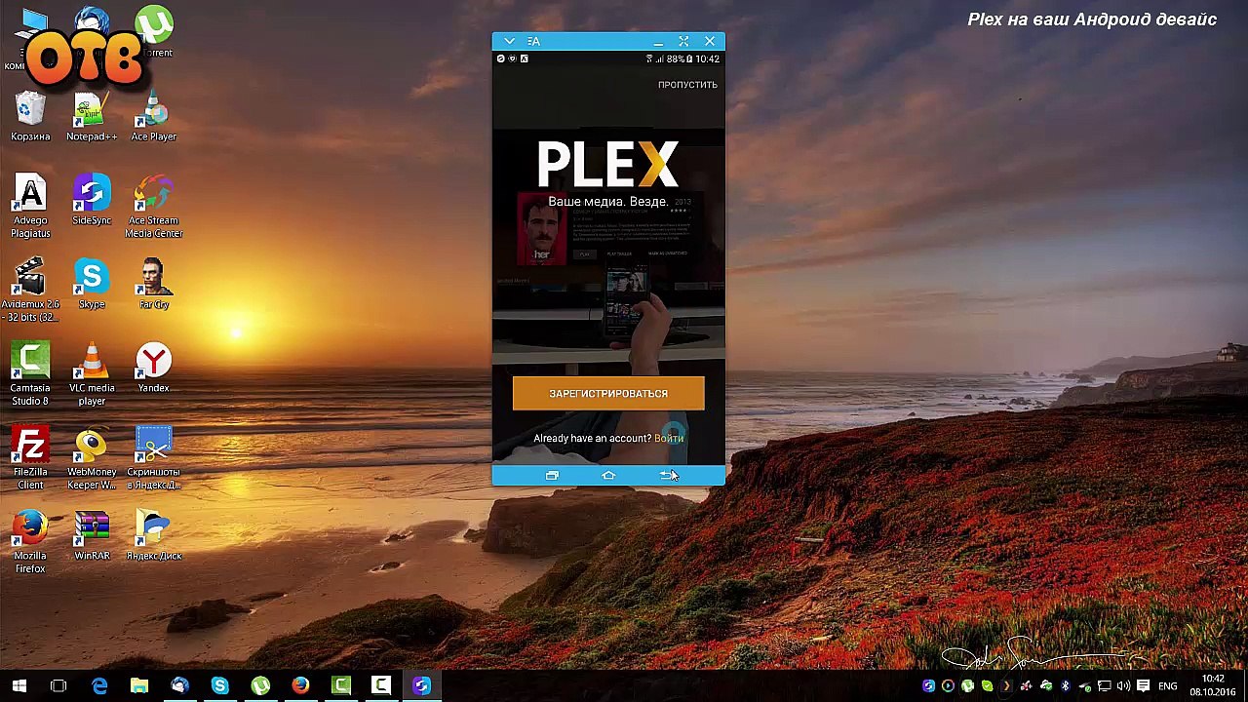Click the SideSync taskbar button
The height and width of the screenshot is (702, 1248).
tap(421, 686)
